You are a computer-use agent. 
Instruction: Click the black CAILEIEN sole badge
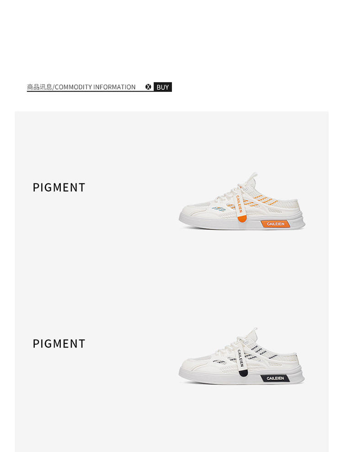click(275, 378)
